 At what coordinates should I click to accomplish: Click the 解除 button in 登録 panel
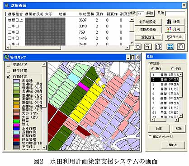tap(179, 129)
